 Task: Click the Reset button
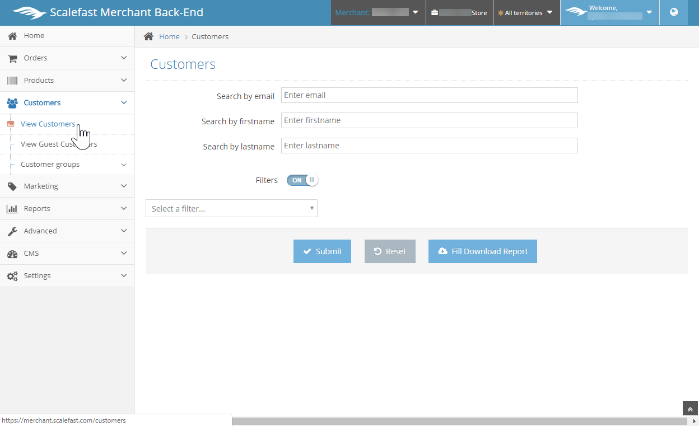390,251
